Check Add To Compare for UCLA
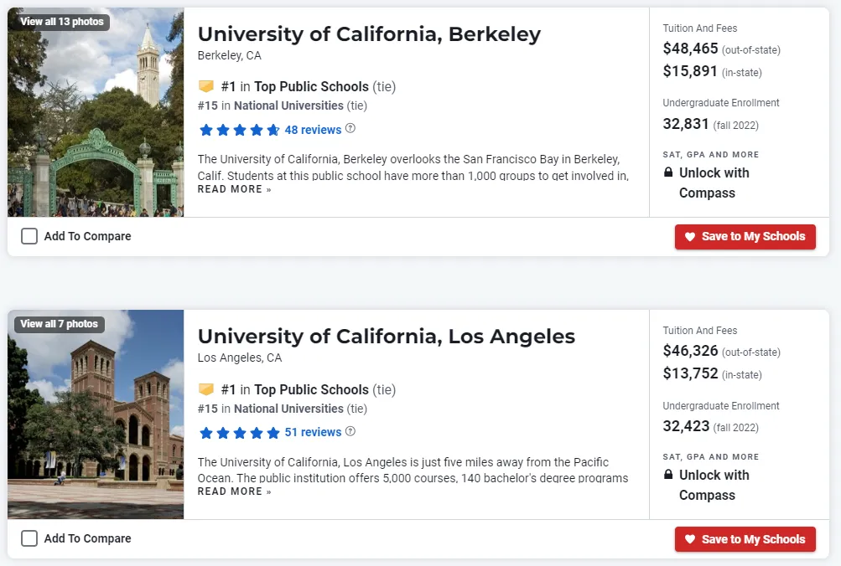 tap(29, 538)
